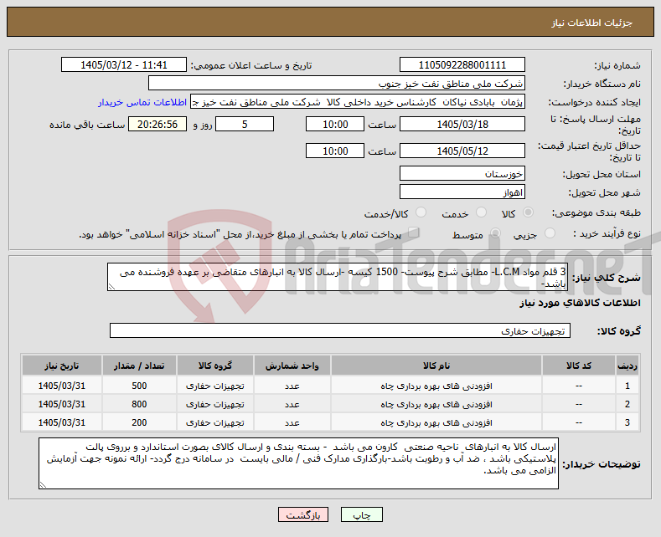Screen dimensions: 661x537
Task: Click unit عدد in row 1
Action: [292, 386]
